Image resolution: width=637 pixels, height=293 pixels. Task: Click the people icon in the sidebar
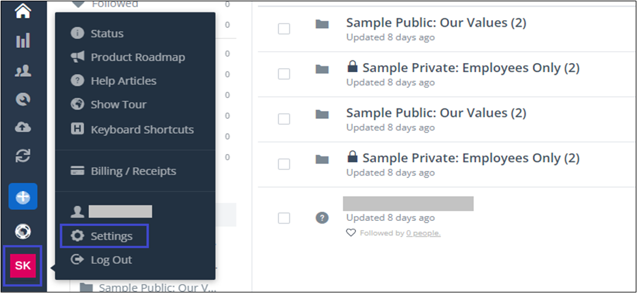(x=23, y=71)
